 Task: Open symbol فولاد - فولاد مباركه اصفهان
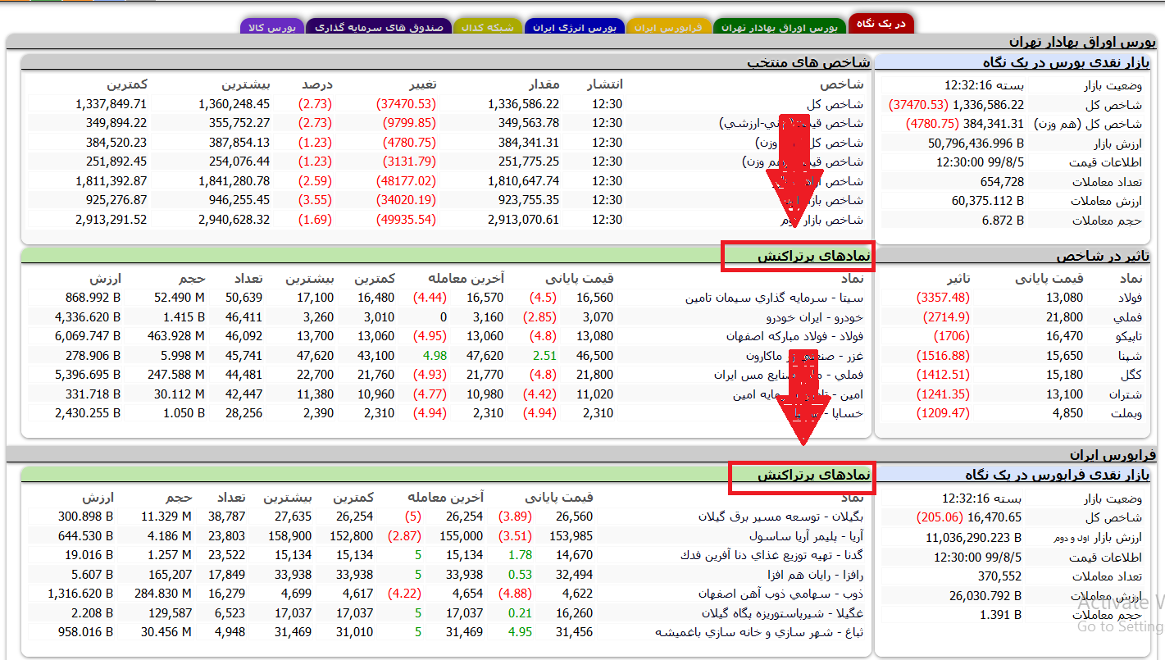coord(794,336)
